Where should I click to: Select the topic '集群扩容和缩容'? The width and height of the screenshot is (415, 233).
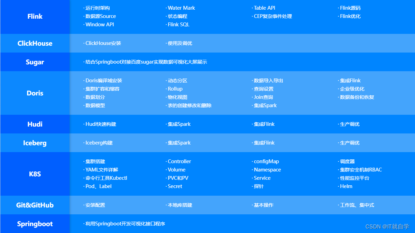[x=102, y=89]
